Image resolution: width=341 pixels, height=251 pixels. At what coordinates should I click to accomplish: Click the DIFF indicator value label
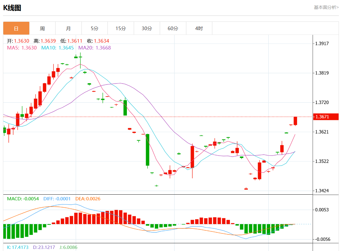(57, 199)
